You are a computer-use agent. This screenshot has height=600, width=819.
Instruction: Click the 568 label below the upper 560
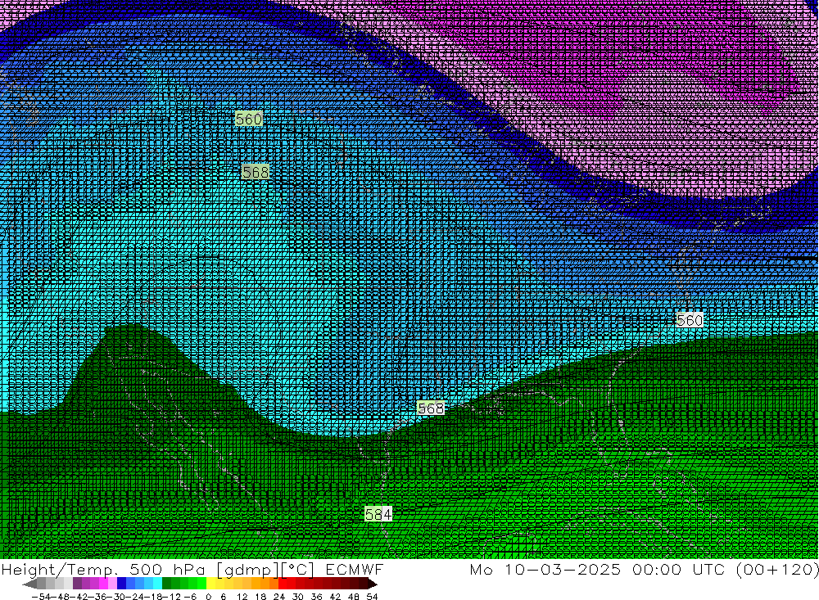click(x=256, y=172)
